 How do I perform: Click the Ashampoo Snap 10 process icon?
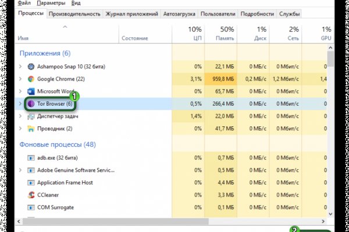(x=31, y=66)
